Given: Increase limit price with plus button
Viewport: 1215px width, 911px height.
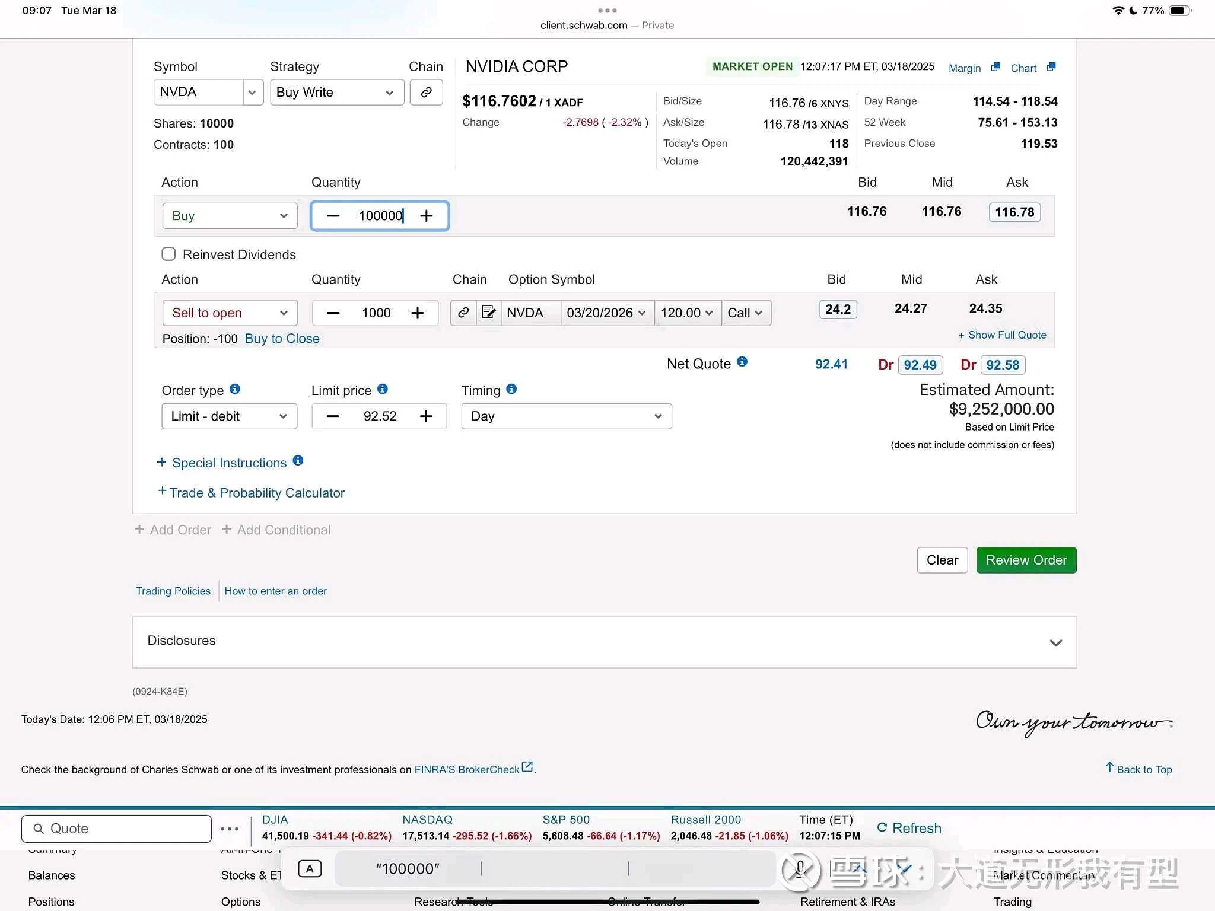Looking at the screenshot, I should (x=426, y=416).
